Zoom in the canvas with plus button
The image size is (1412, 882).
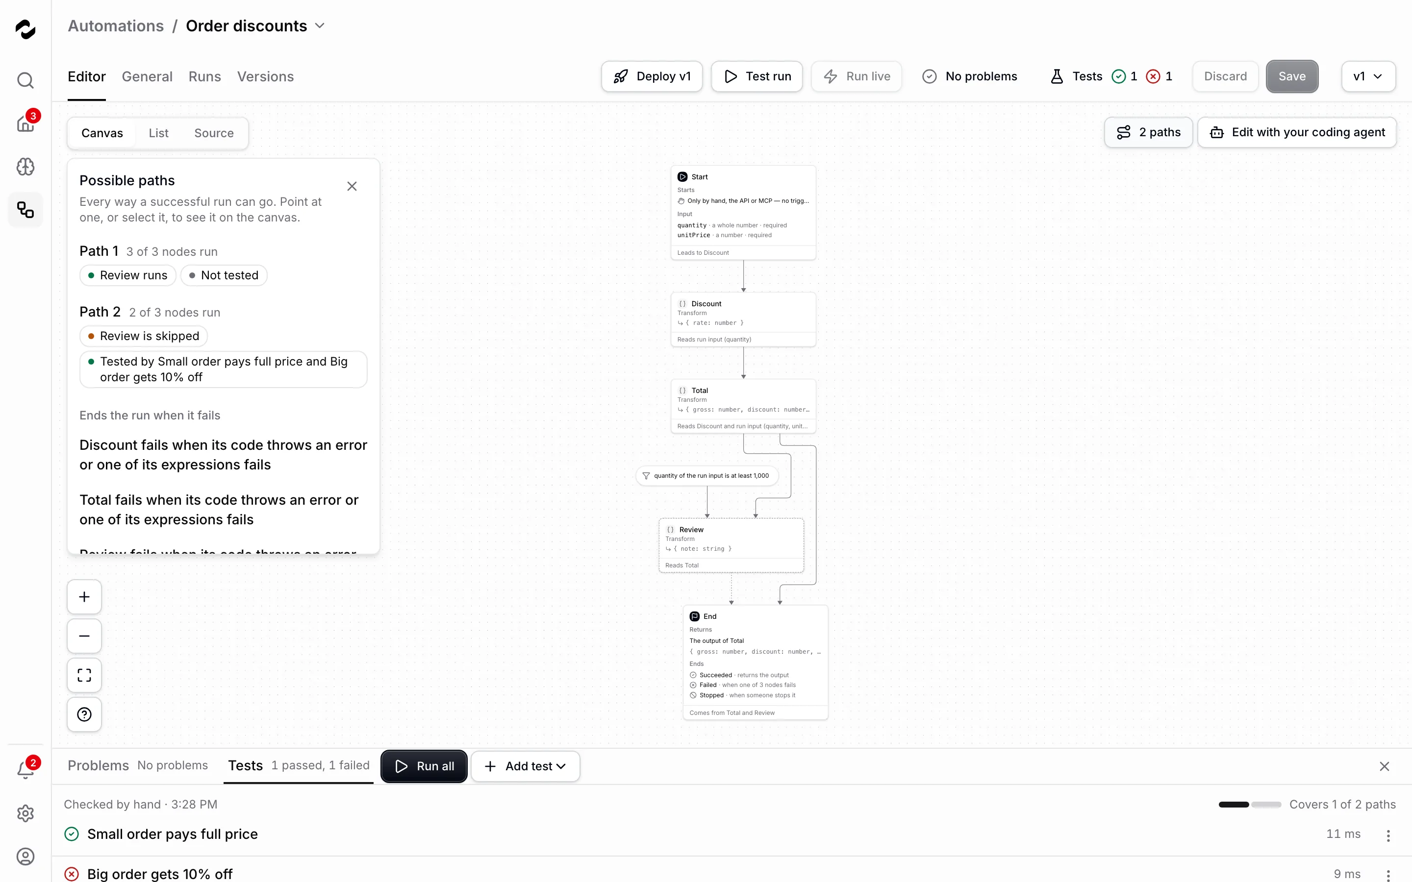pos(84,597)
